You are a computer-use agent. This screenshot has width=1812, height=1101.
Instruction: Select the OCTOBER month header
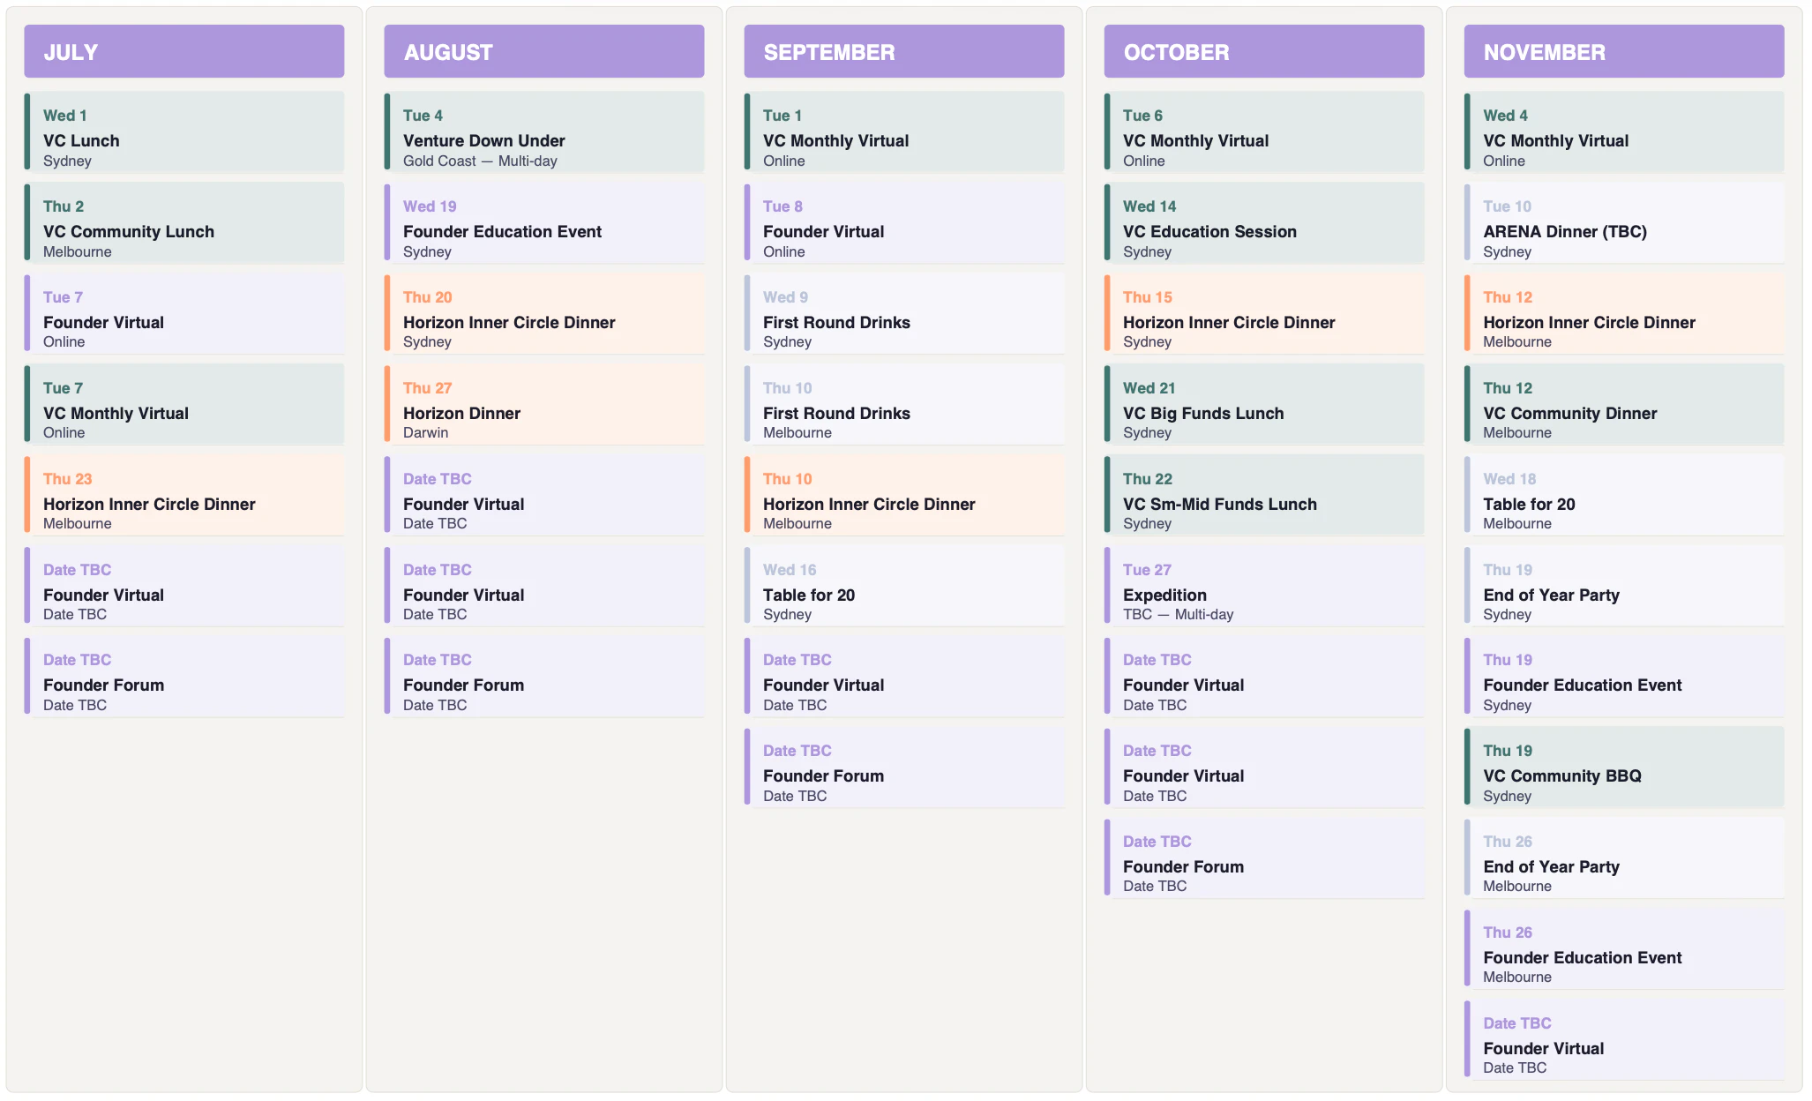click(x=1263, y=52)
